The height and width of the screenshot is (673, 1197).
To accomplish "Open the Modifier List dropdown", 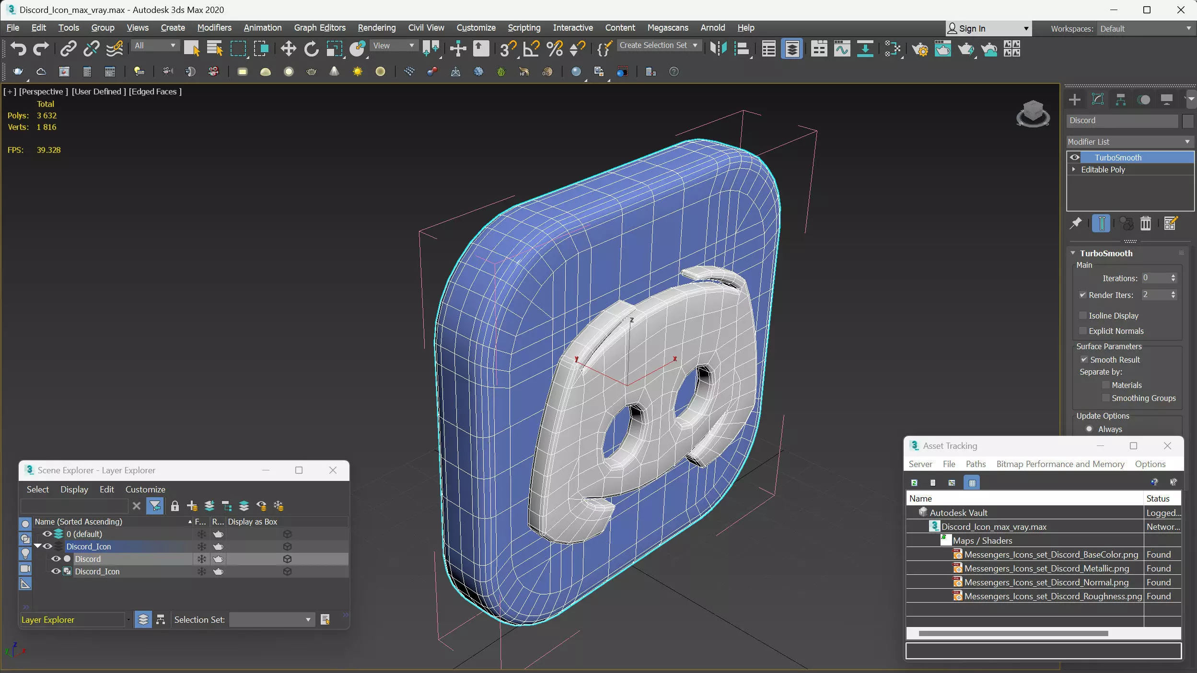I will (x=1130, y=142).
